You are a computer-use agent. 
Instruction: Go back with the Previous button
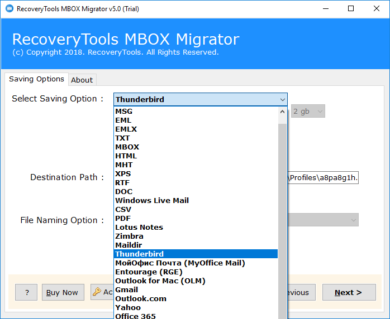pyautogui.click(x=302, y=292)
